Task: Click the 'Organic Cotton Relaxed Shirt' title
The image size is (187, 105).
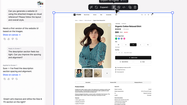Action: coord(128,26)
